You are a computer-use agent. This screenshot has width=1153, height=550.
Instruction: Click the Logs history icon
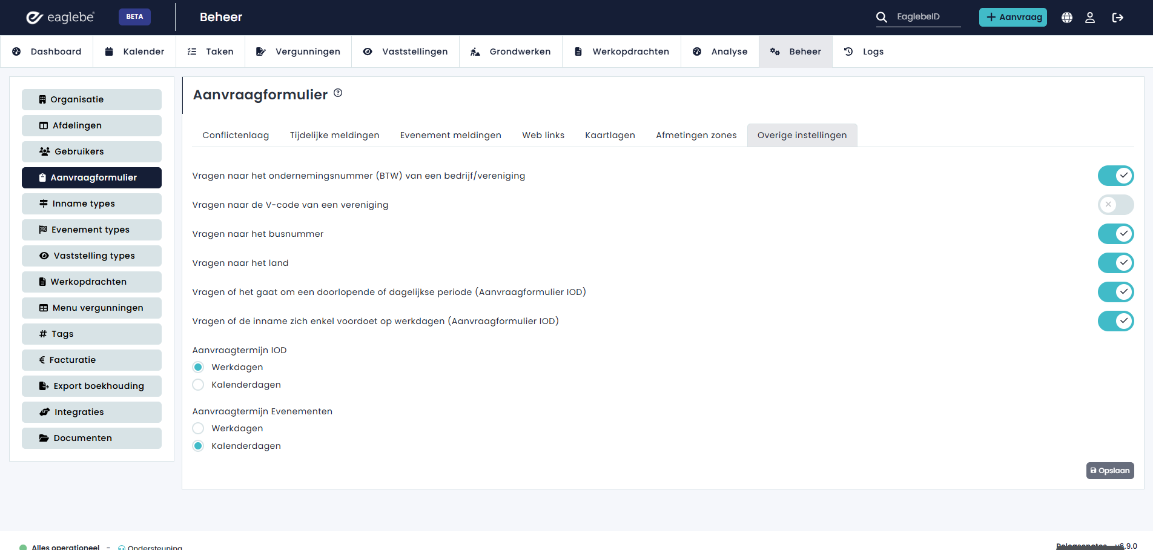[x=848, y=51]
